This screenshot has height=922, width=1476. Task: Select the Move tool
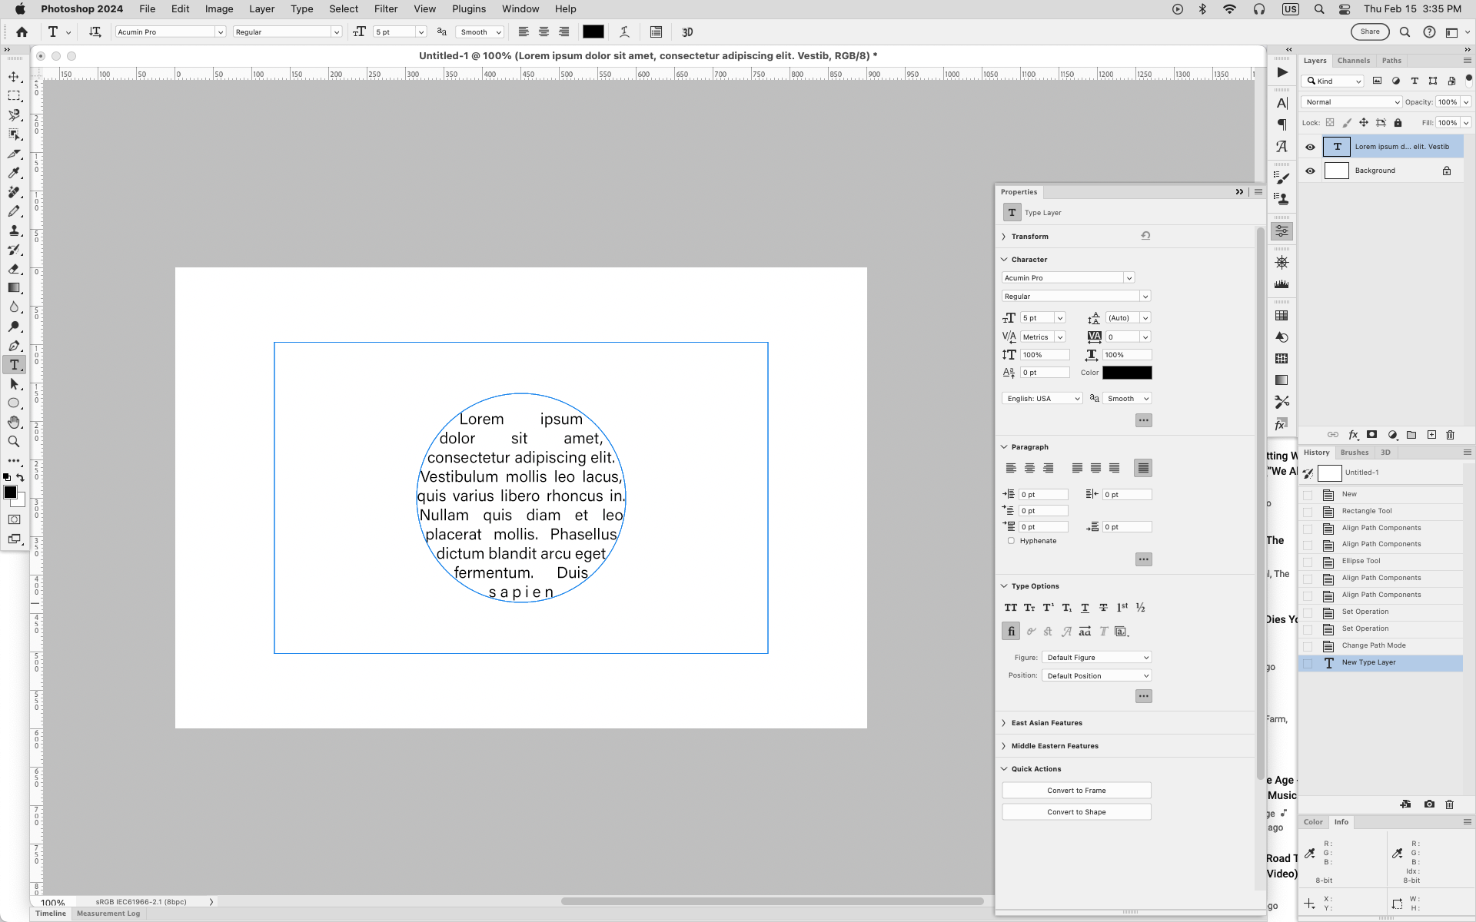point(14,76)
